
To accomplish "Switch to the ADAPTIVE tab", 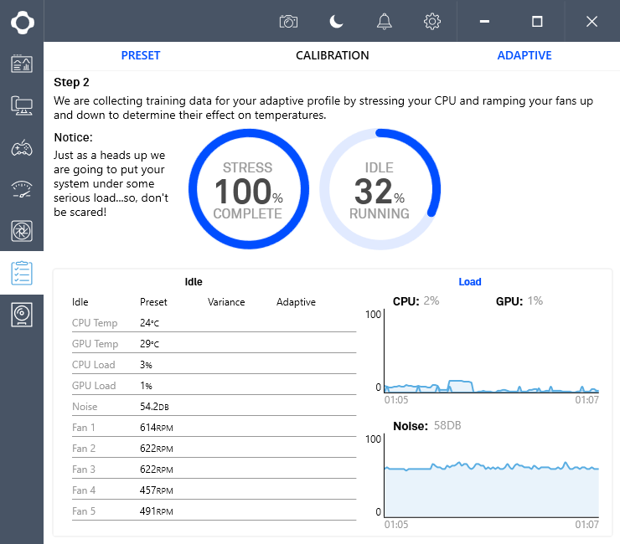I will pos(524,55).
